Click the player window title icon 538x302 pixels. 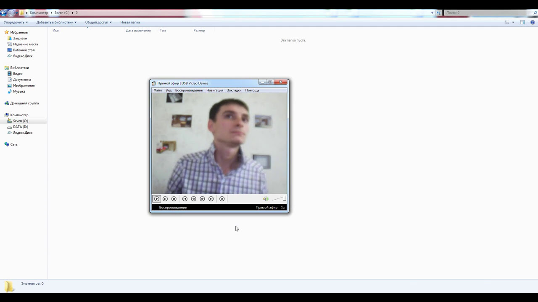pyautogui.click(x=154, y=83)
